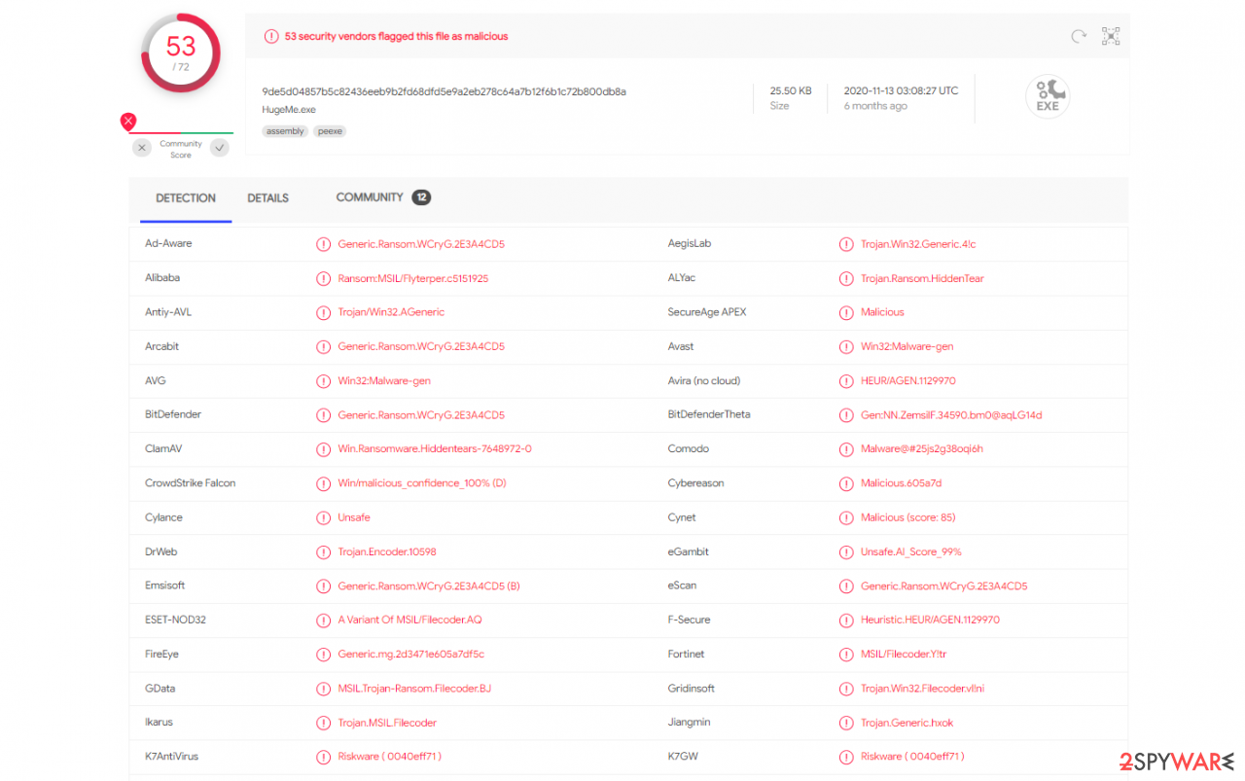Click the alert icon for Comodo detection

(846, 449)
